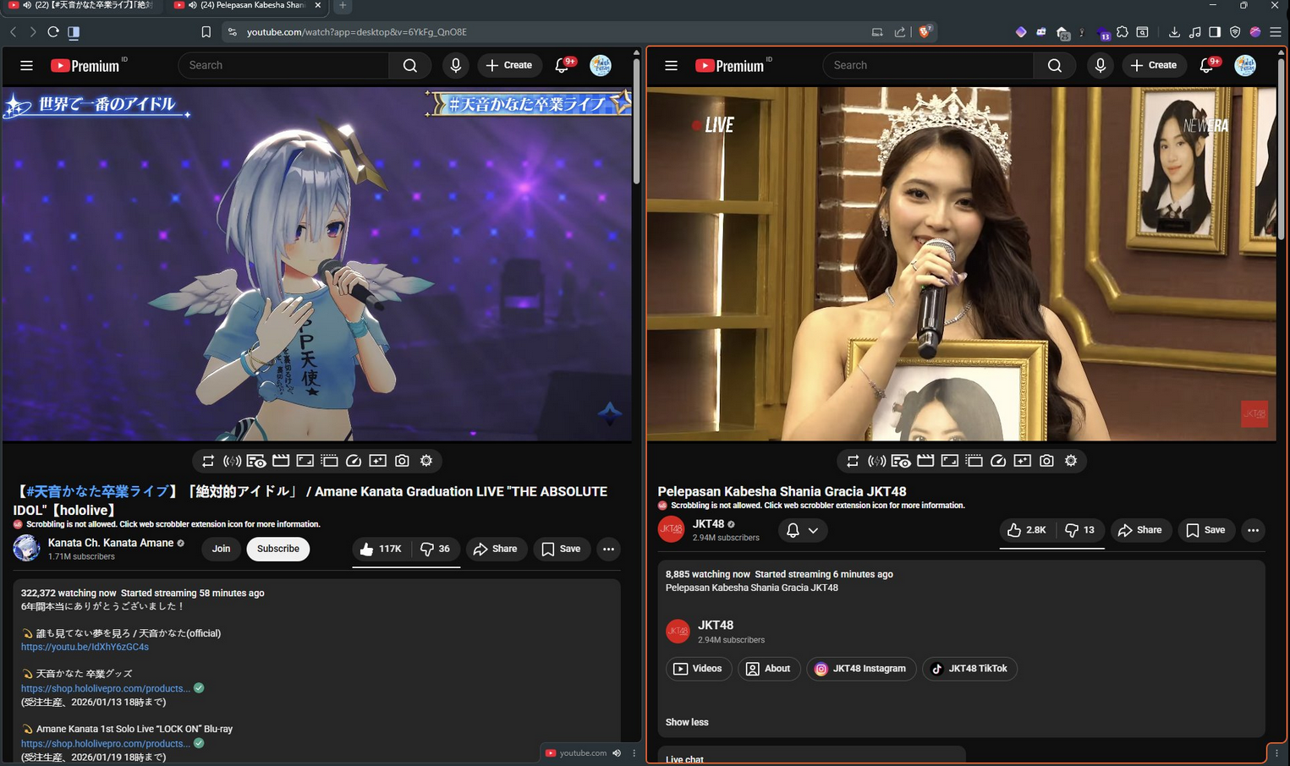The width and height of the screenshot is (1290, 766).
Task: Open the gear settings under the JKT48 video
Action: (1071, 461)
